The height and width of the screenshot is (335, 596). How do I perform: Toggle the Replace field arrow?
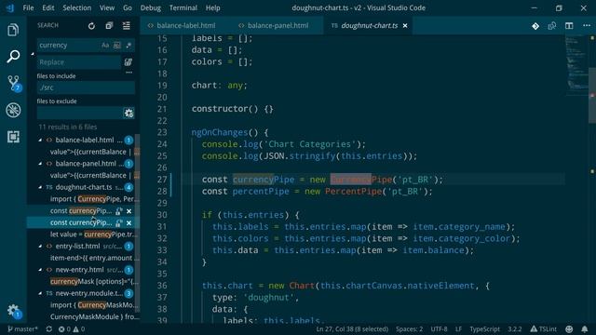(x=33, y=54)
